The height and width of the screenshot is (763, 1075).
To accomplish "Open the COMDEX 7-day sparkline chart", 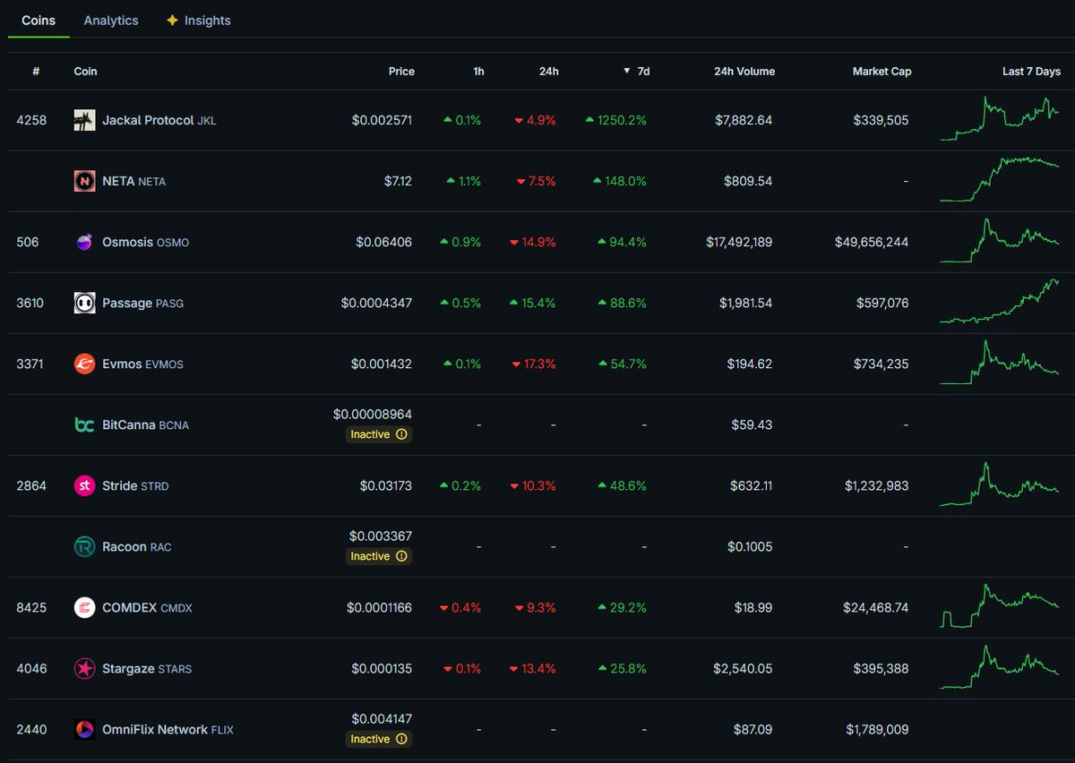I will [x=999, y=606].
